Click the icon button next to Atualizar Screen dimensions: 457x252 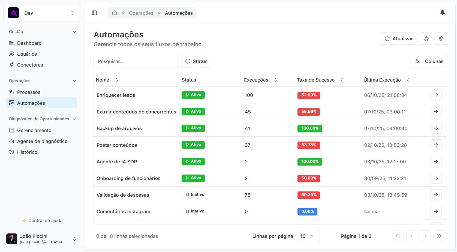426,39
